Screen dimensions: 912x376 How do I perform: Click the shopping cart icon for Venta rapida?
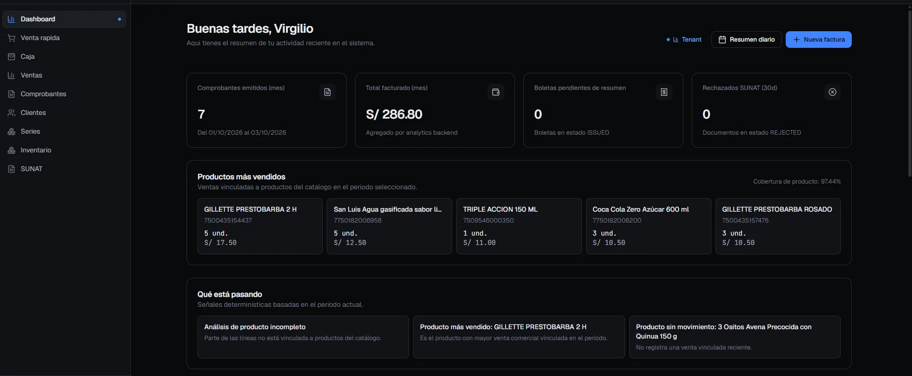(x=11, y=38)
